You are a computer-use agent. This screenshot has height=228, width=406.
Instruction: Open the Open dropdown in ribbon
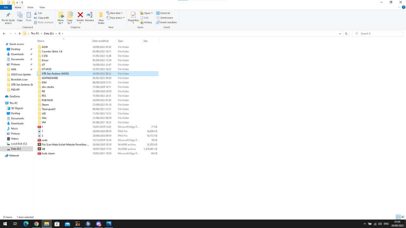pos(147,13)
